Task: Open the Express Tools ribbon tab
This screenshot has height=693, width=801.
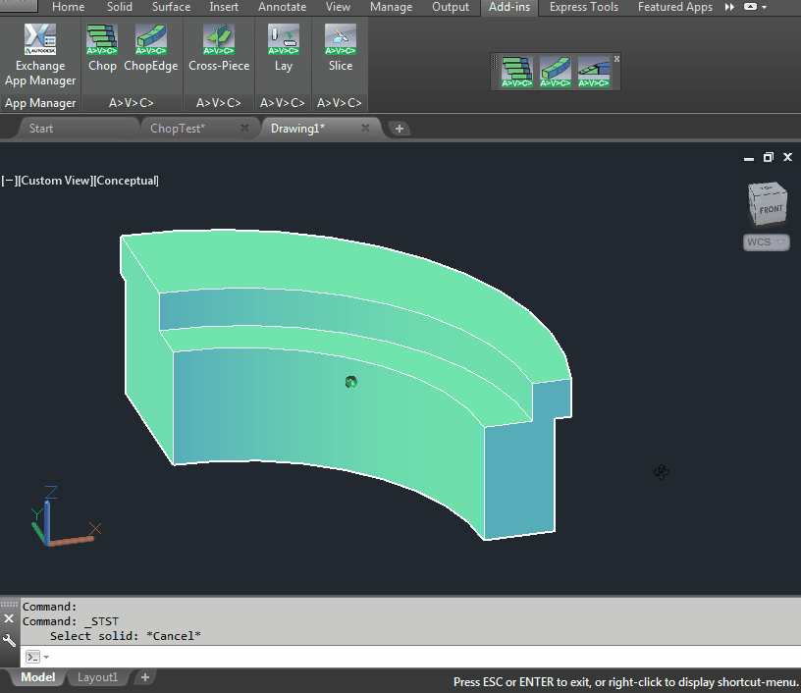Action: [583, 7]
